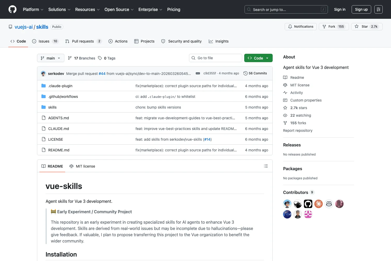Switch to the Pull requests tab

point(83,41)
